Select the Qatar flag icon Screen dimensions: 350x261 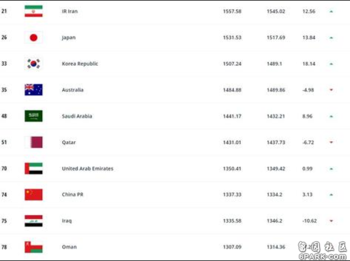tap(34, 142)
